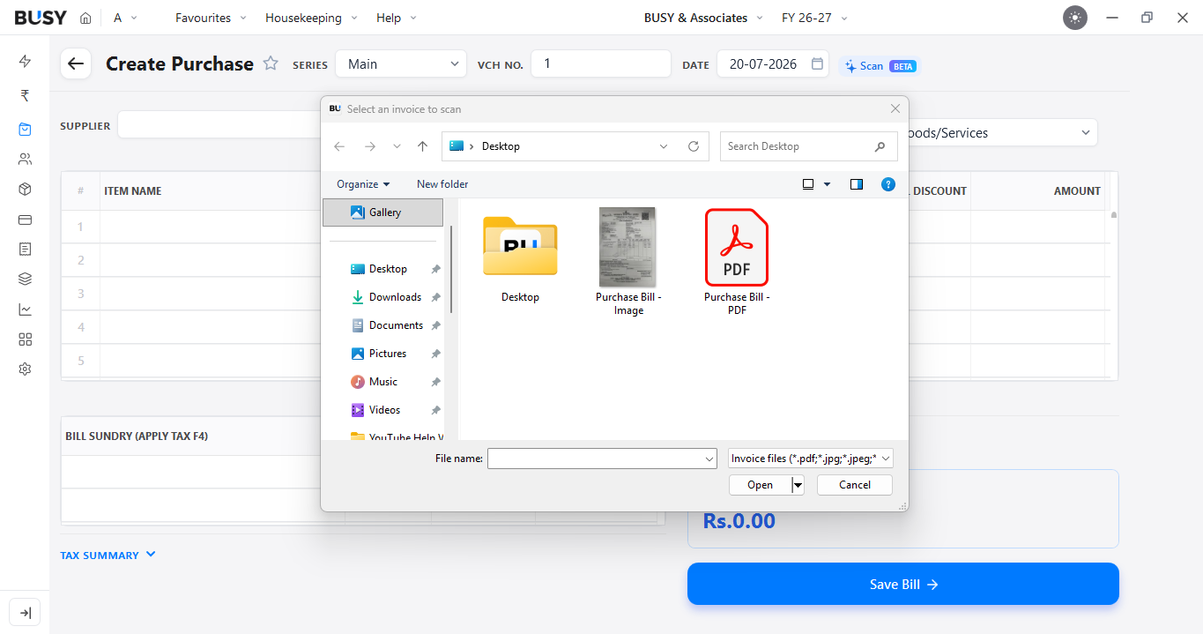
Task: Expand the address bar history dropdown
Action: tap(664, 146)
